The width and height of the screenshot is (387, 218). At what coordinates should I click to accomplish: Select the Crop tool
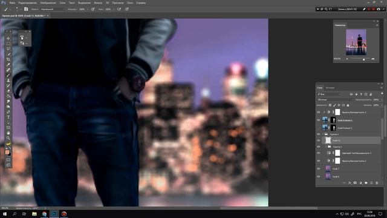click(x=8, y=59)
